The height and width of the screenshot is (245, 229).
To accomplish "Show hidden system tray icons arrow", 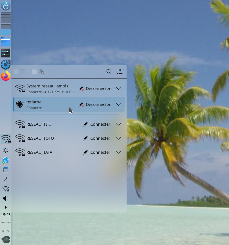I will (6, 207).
